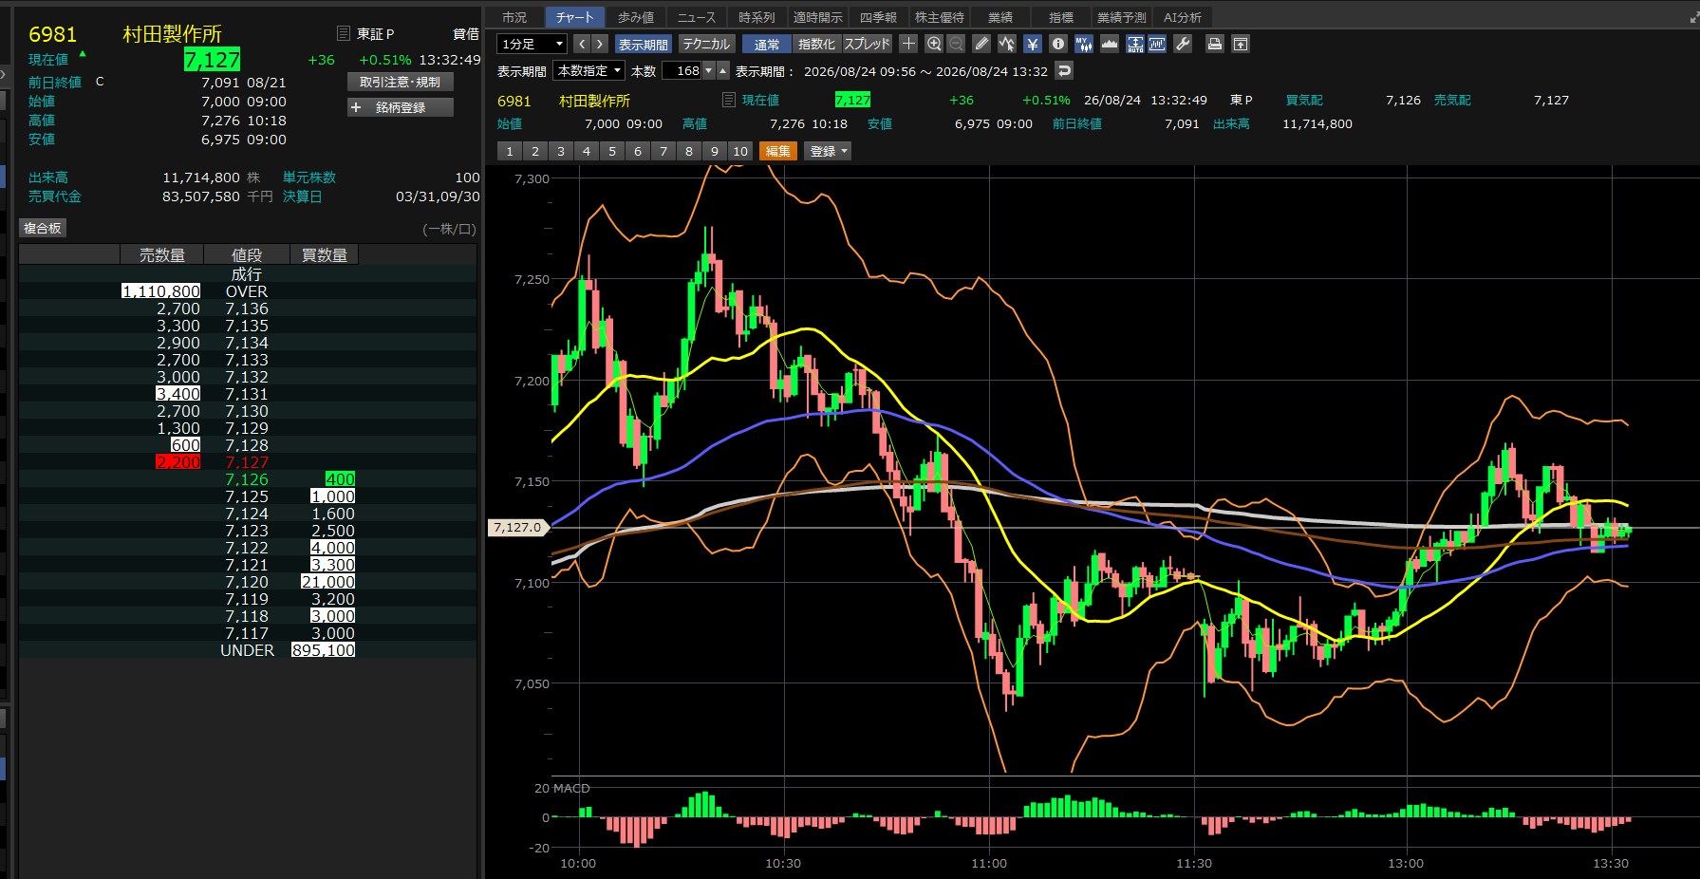Screen dimensions: 1700x879
Task: Switch to the 適時開示 tab
Action: [817, 17]
